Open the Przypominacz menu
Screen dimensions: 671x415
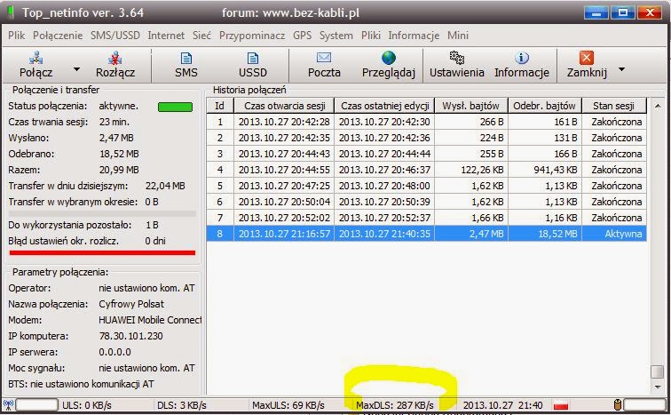click(x=252, y=36)
